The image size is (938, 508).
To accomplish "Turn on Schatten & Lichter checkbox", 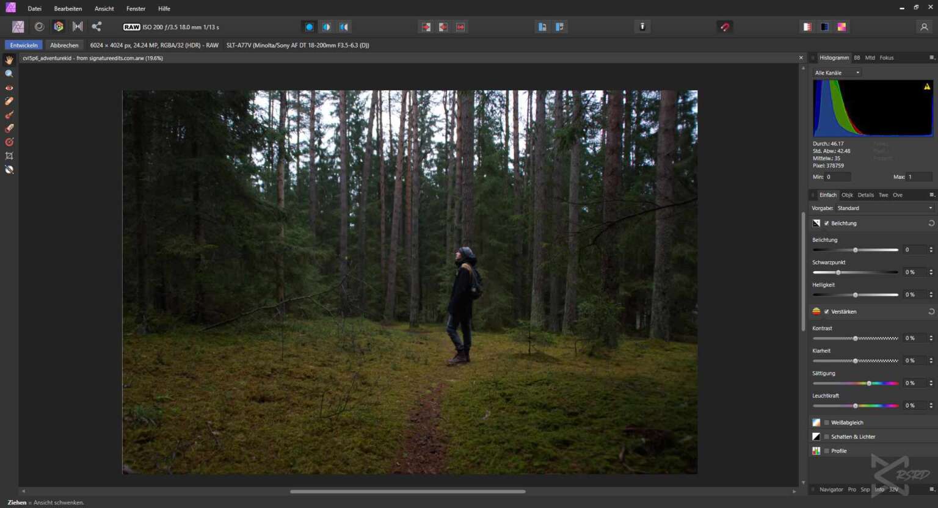I will tap(827, 437).
